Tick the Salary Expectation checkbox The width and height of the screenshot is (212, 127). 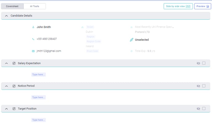tap(204, 63)
